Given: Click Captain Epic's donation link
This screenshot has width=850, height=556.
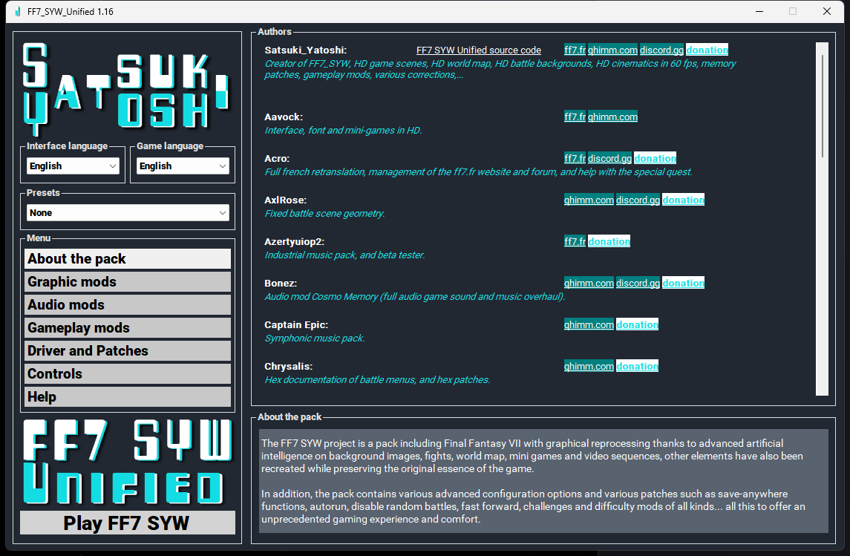Looking at the screenshot, I should click(x=638, y=324).
